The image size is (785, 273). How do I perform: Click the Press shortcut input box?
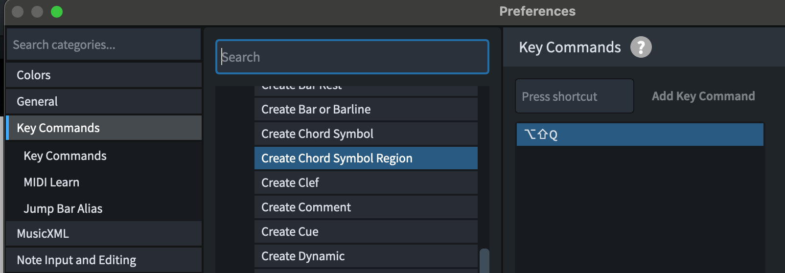[x=575, y=96]
